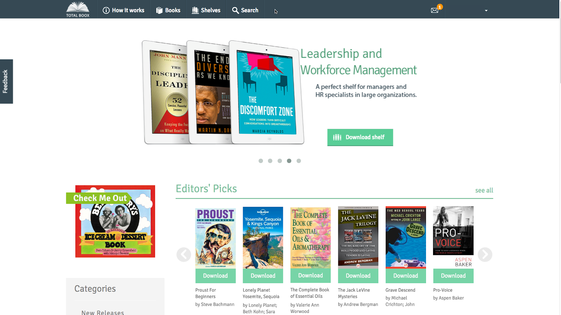
Task: Download Lonely Planet Yosemite, Sequoia book
Action: tap(263, 276)
